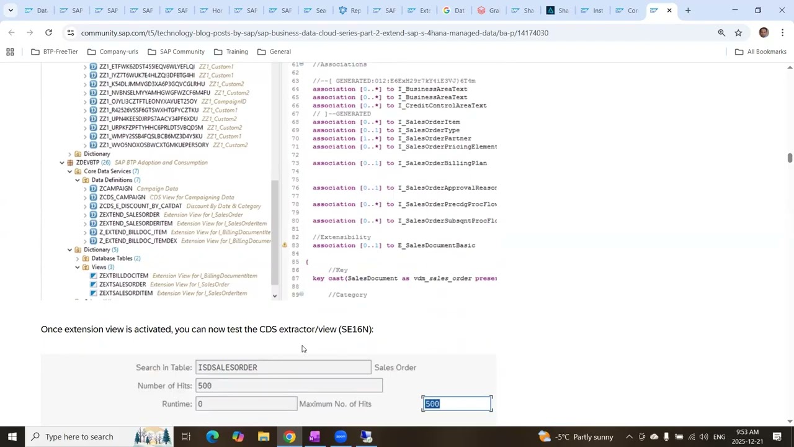Open the SAP Community bookmark folder
Viewport: 794px width, 447px height.
pos(176,52)
